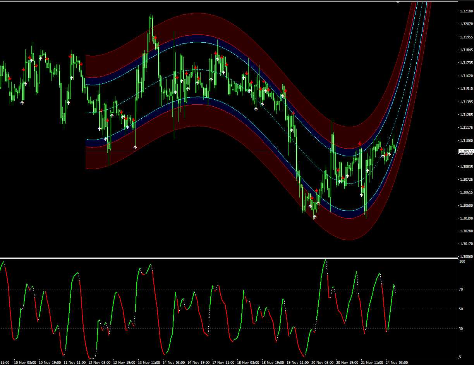Click the 1.30060 price scale label
The image size is (474, 365).
465,256
